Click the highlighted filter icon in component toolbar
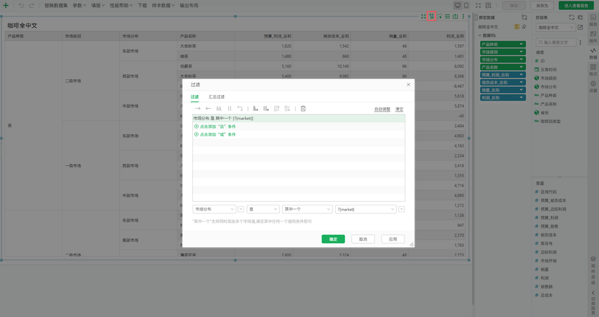Viewport: 599px width, 317px height. click(431, 16)
